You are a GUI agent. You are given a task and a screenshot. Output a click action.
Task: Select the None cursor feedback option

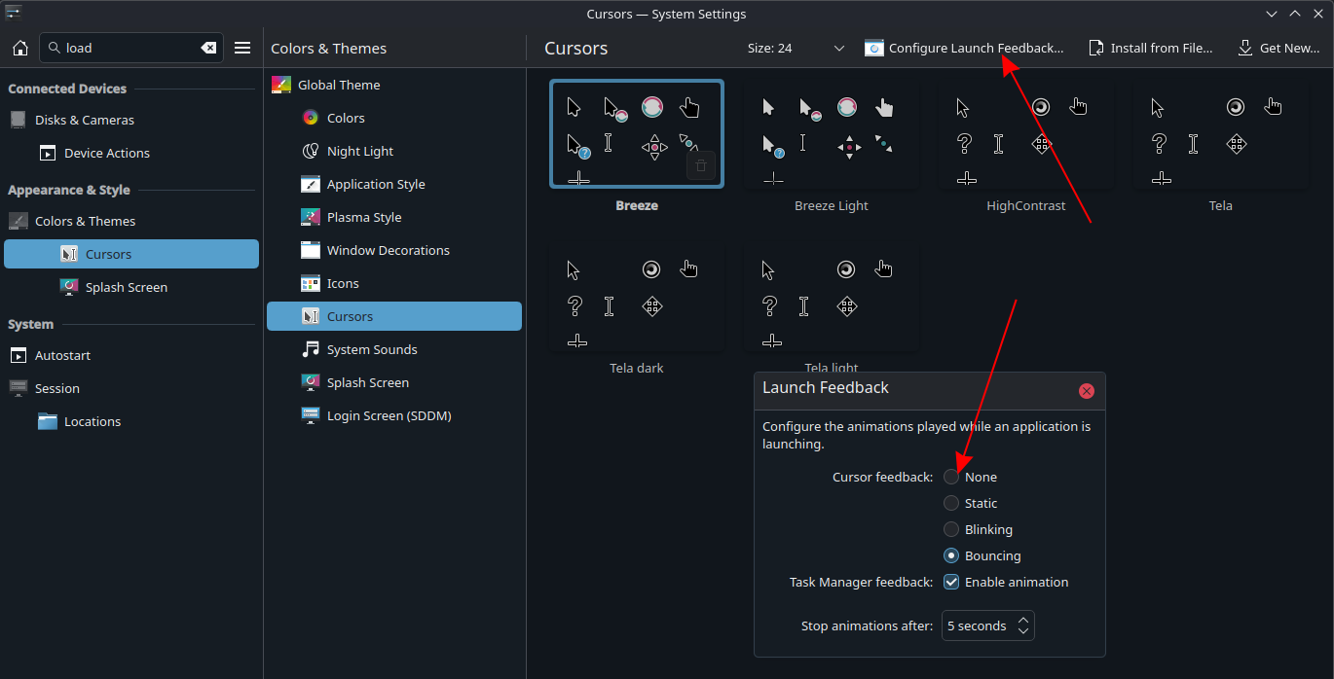click(951, 477)
